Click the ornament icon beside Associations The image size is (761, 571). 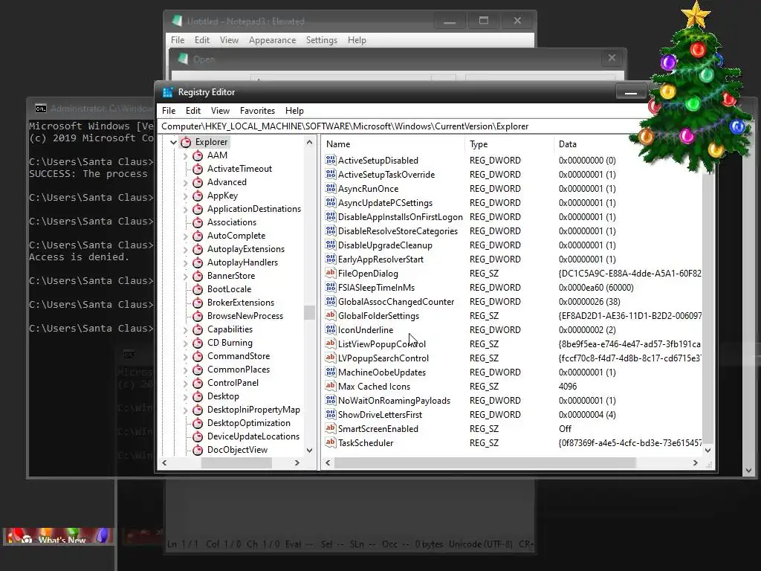coord(198,222)
